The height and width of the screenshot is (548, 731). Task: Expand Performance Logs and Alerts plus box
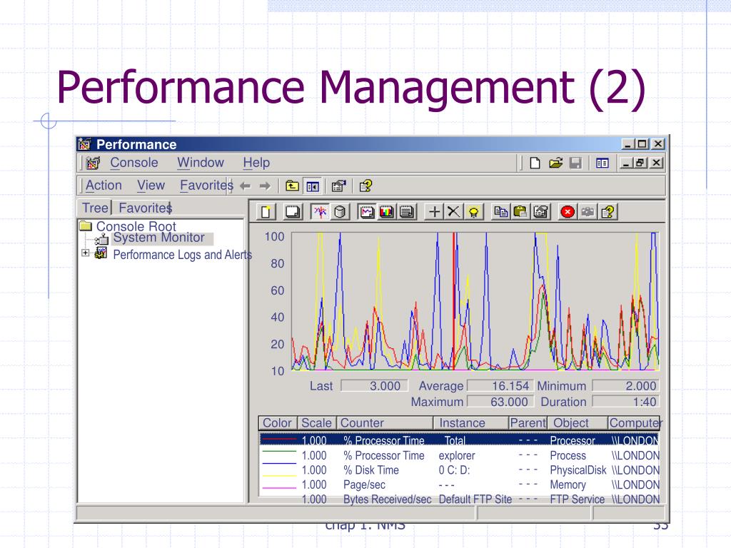pos(86,253)
